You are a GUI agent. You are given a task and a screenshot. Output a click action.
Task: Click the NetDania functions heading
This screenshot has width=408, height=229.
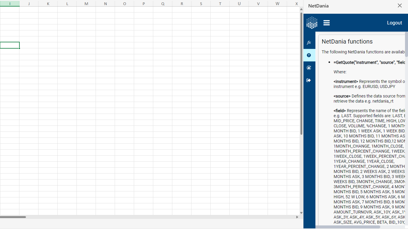click(x=347, y=42)
